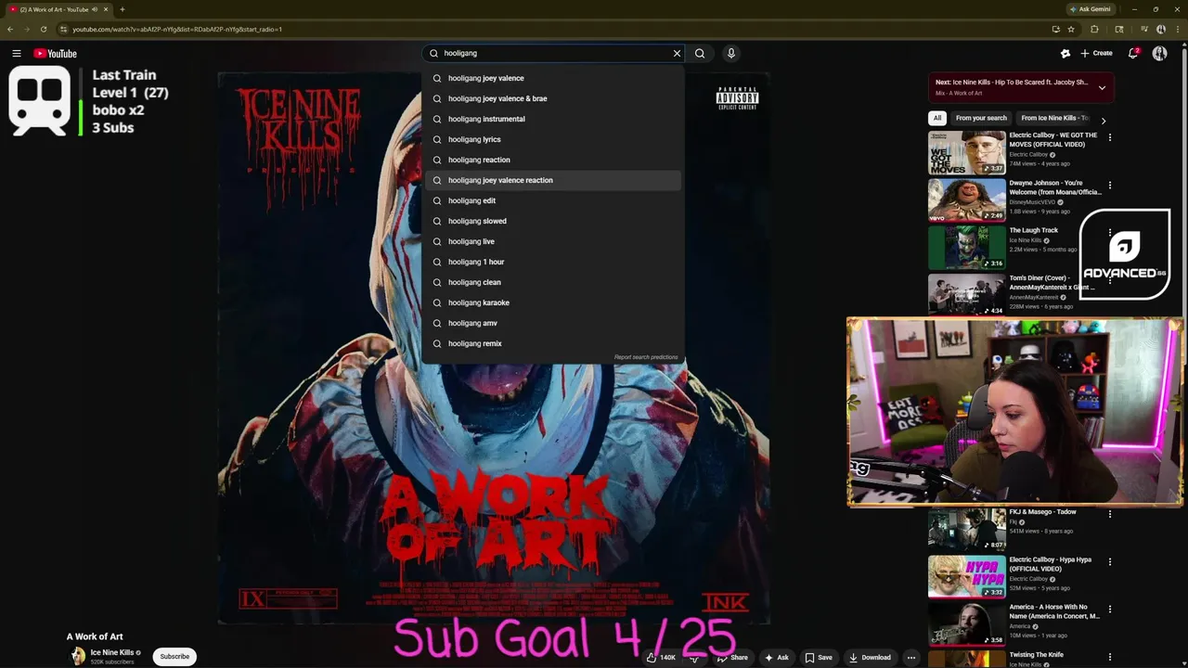1188x668 pixels.
Task: Choose suggestion 'hooligang joey valence'
Action: (x=552, y=78)
